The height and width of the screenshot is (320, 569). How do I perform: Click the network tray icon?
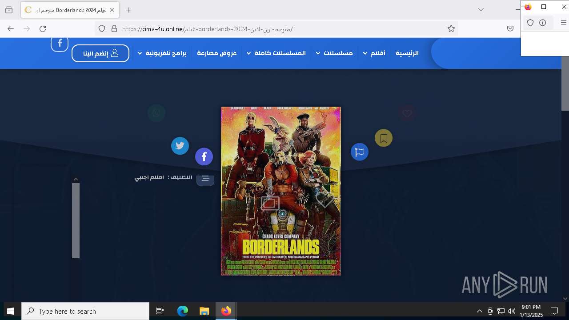coord(501,311)
